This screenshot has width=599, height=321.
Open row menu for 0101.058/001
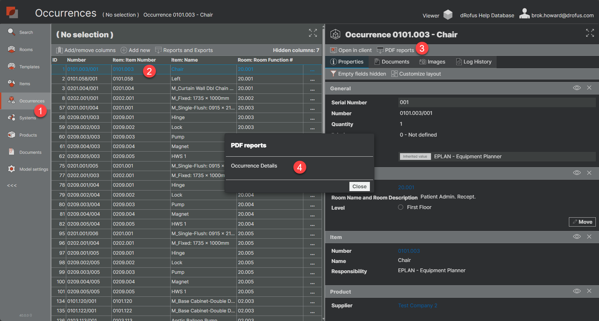tap(312, 79)
